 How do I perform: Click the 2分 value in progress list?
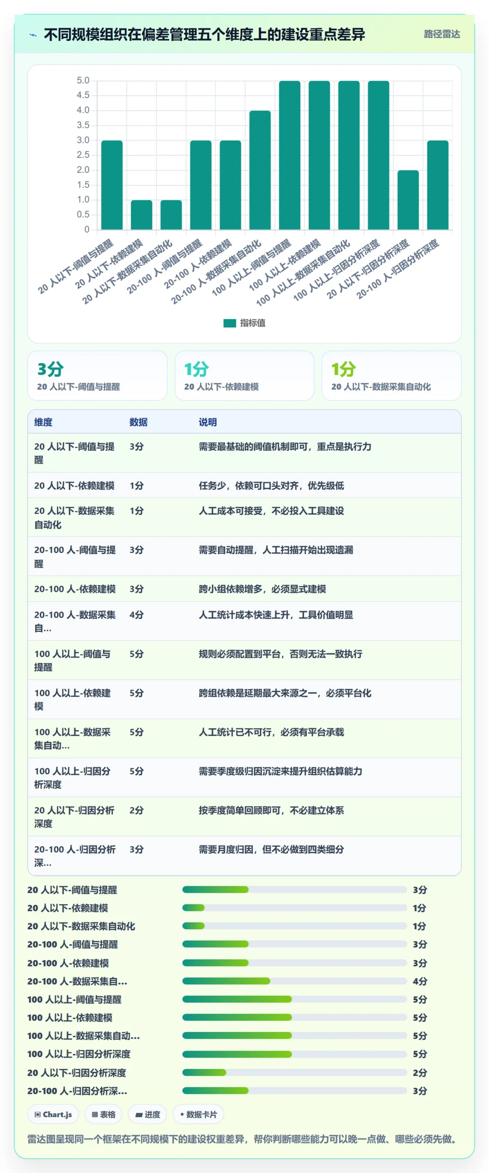click(420, 1073)
